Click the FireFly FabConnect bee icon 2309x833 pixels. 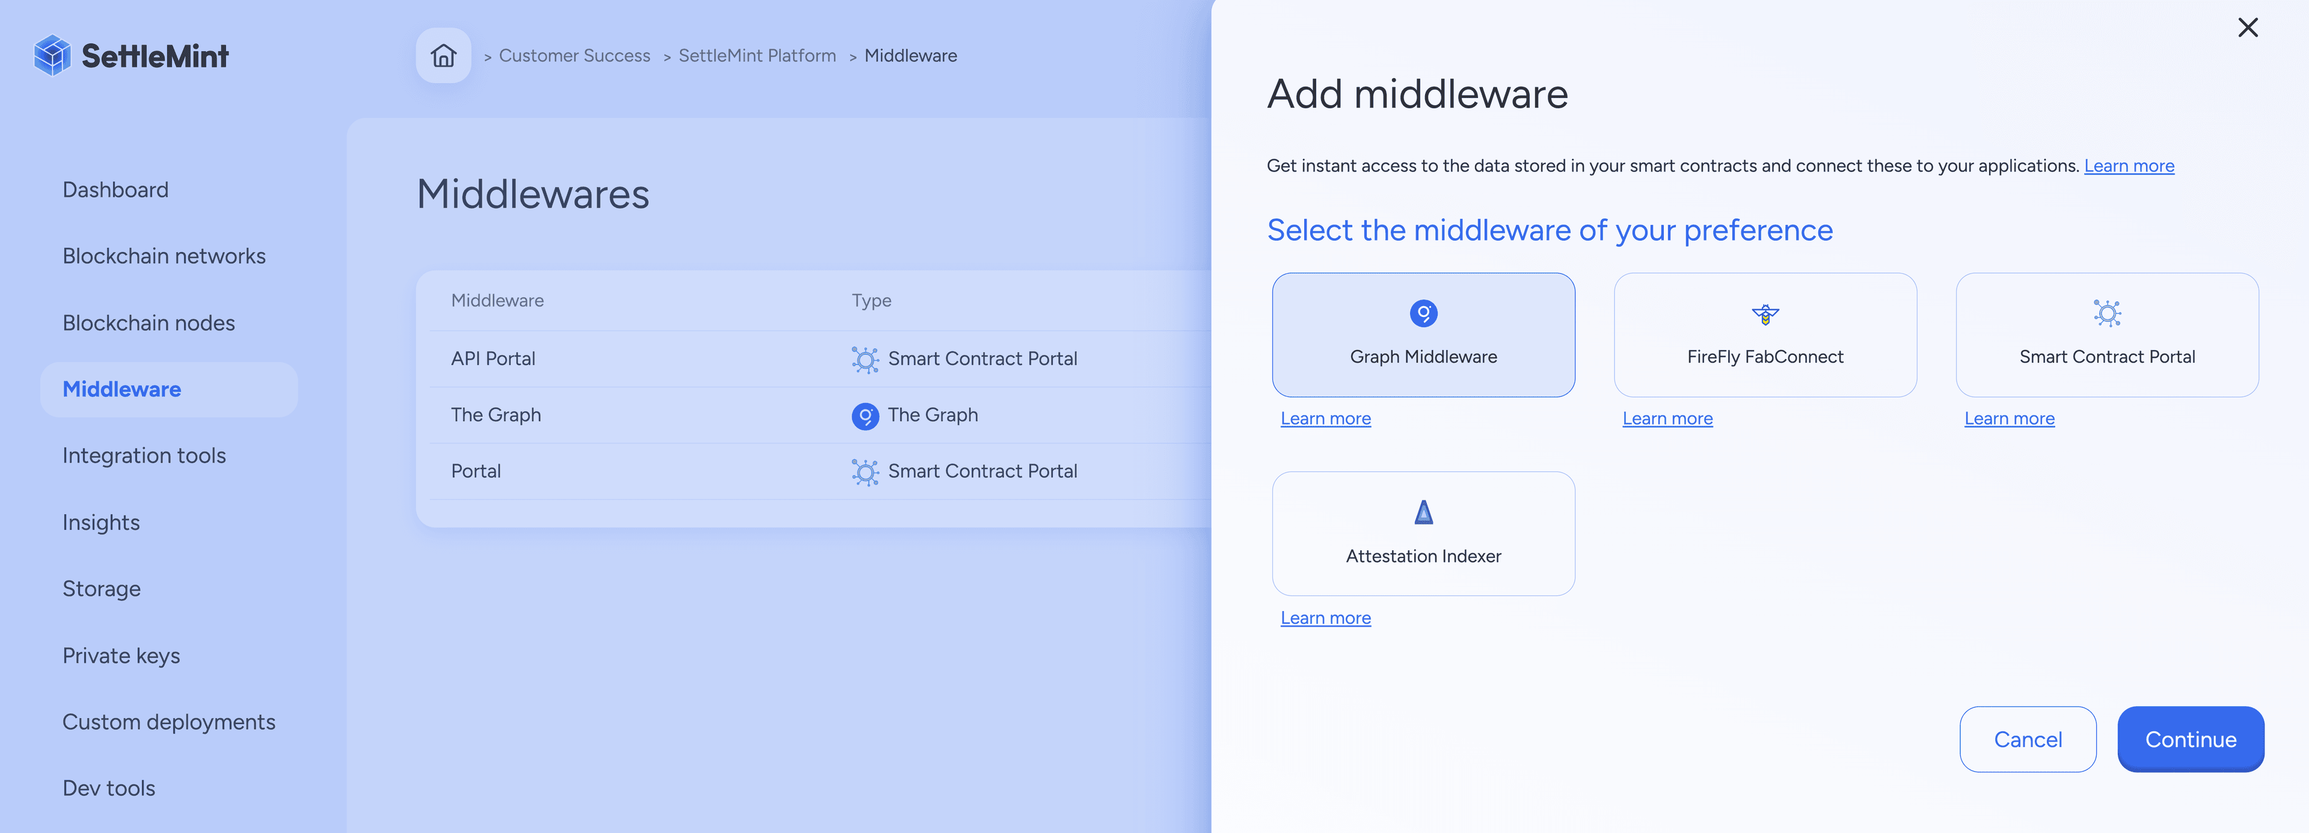tap(1765, 315)
